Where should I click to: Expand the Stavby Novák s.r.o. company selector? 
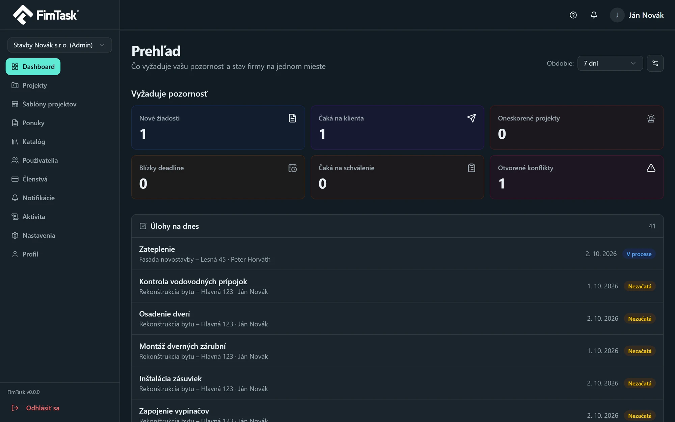60,45
